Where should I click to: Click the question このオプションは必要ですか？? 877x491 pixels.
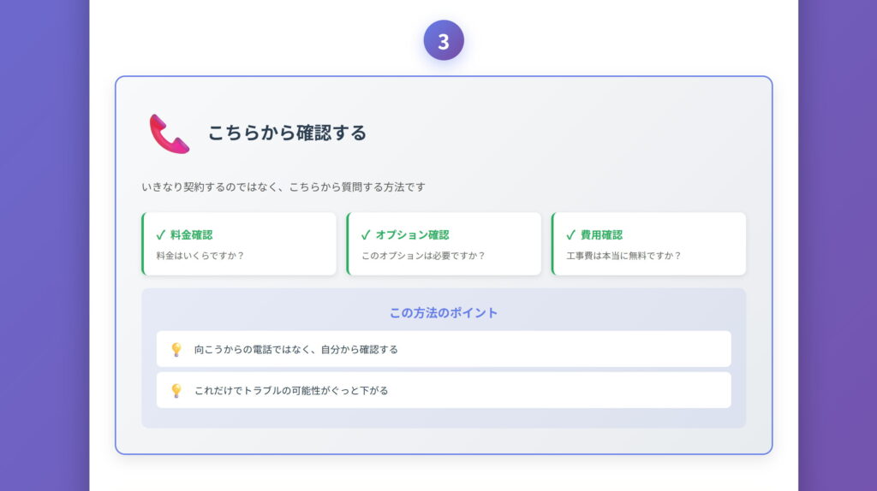(423, 255)
